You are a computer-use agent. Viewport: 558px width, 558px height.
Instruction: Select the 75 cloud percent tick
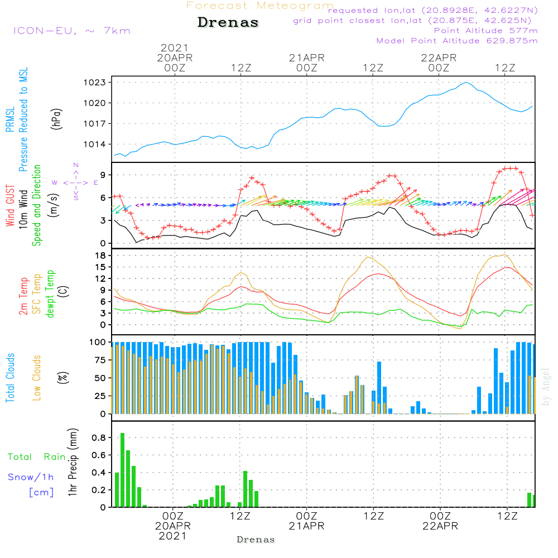tap(100, 360)
